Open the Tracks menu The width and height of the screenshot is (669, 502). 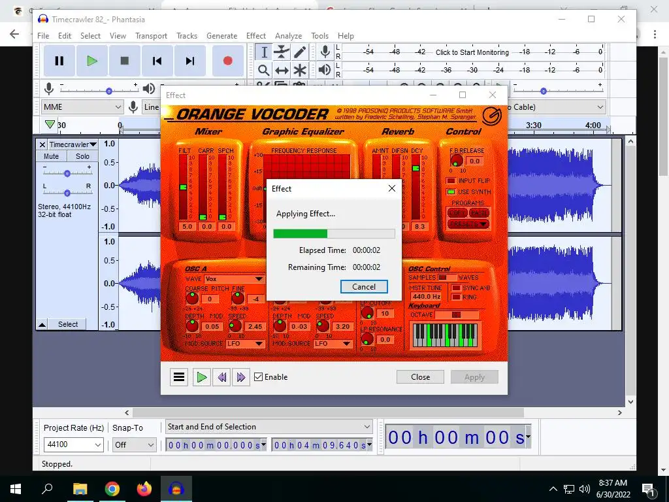tap(187, 36)
